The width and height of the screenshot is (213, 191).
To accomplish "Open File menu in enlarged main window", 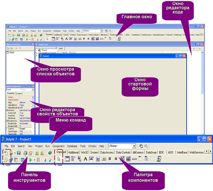I will coord(6,146).
